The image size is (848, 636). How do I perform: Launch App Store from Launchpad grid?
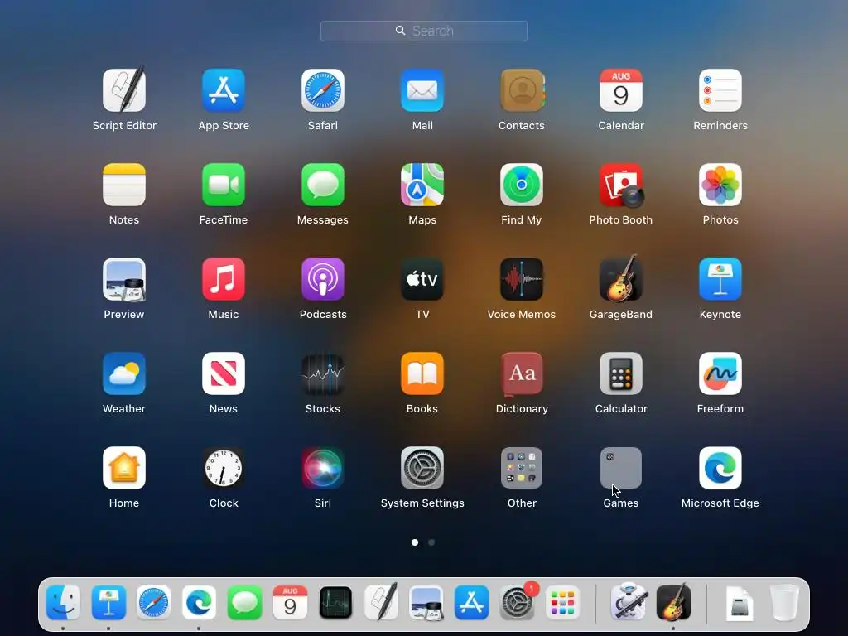click(224, 89)
